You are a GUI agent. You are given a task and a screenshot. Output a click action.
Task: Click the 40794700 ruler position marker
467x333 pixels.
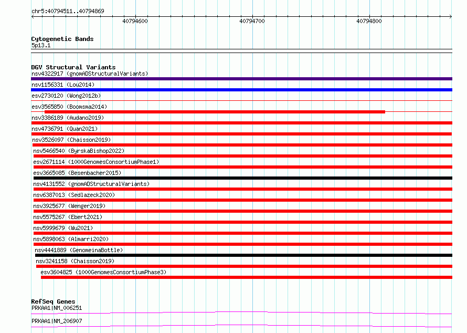coord(252,21)
